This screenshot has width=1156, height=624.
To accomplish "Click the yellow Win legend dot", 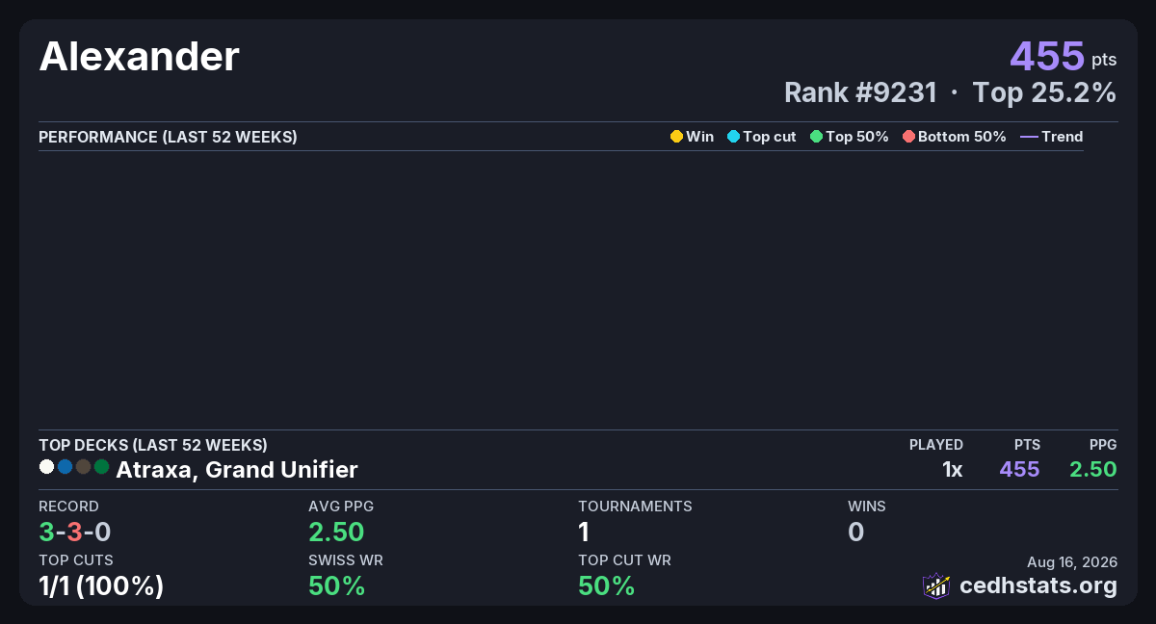I will coord(676,137).
